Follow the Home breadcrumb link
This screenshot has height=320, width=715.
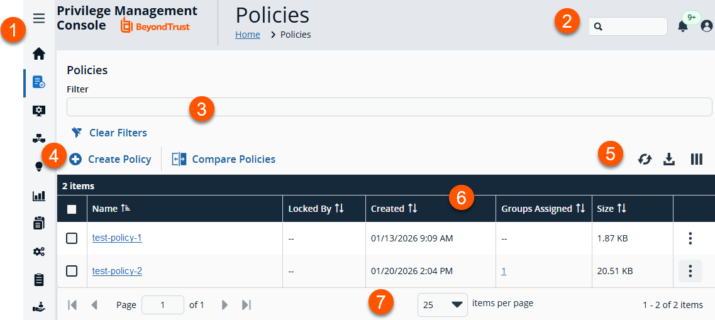(248, 34)
